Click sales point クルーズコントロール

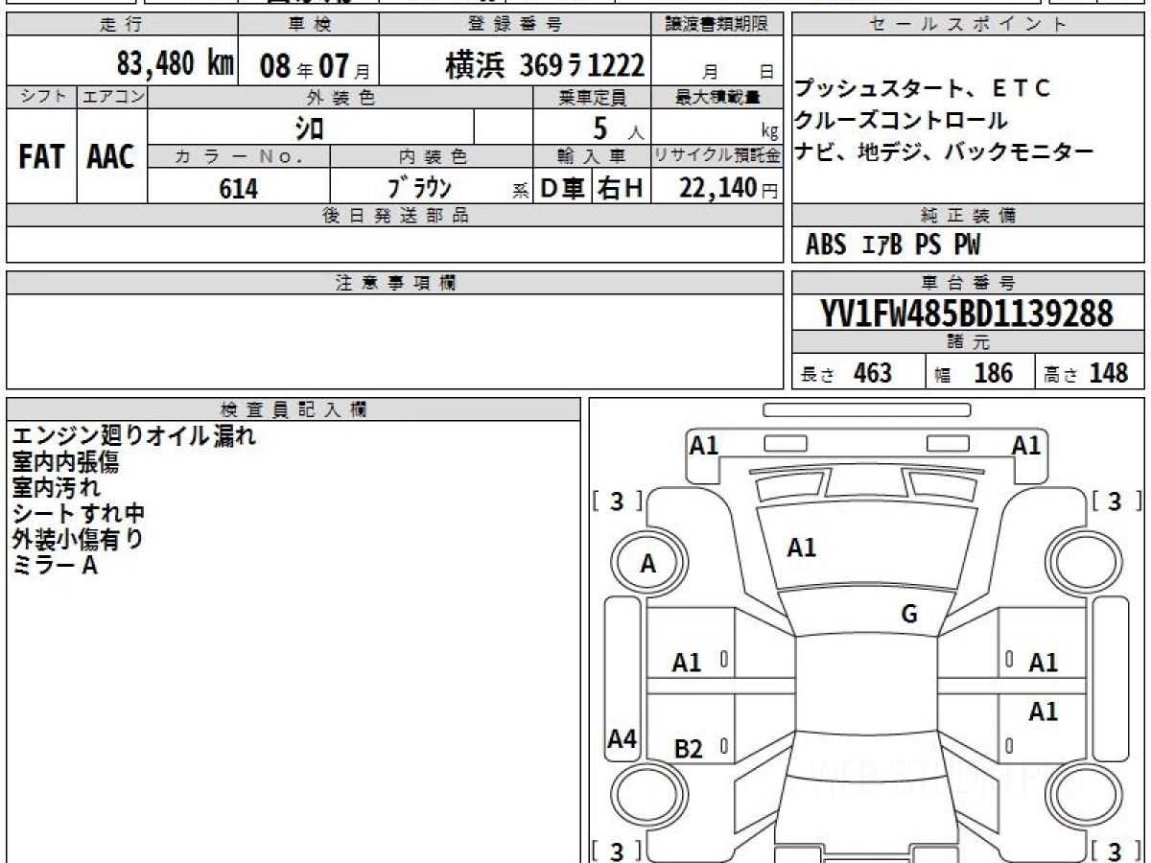901,120
